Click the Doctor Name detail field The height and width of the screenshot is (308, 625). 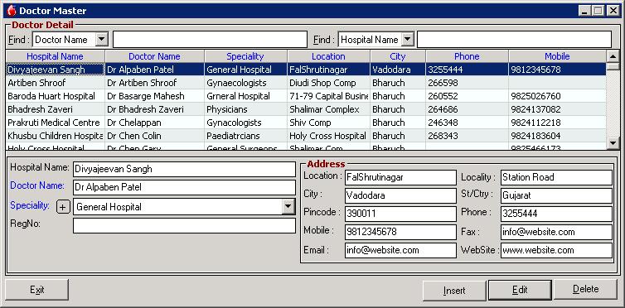pos(184,187)
